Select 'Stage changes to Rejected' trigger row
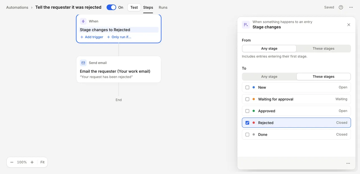Screen dimensions: 360x174 click(x=119, y=30)
